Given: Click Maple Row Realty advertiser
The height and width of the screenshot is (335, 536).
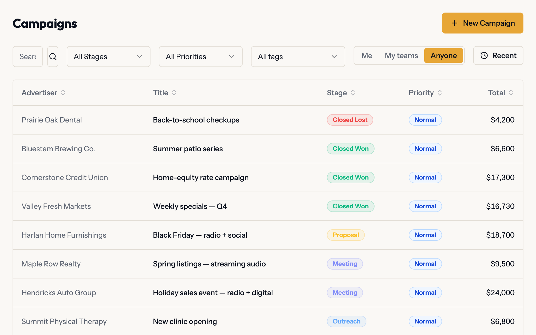Looking at the screenshot, I should point(51,264).
